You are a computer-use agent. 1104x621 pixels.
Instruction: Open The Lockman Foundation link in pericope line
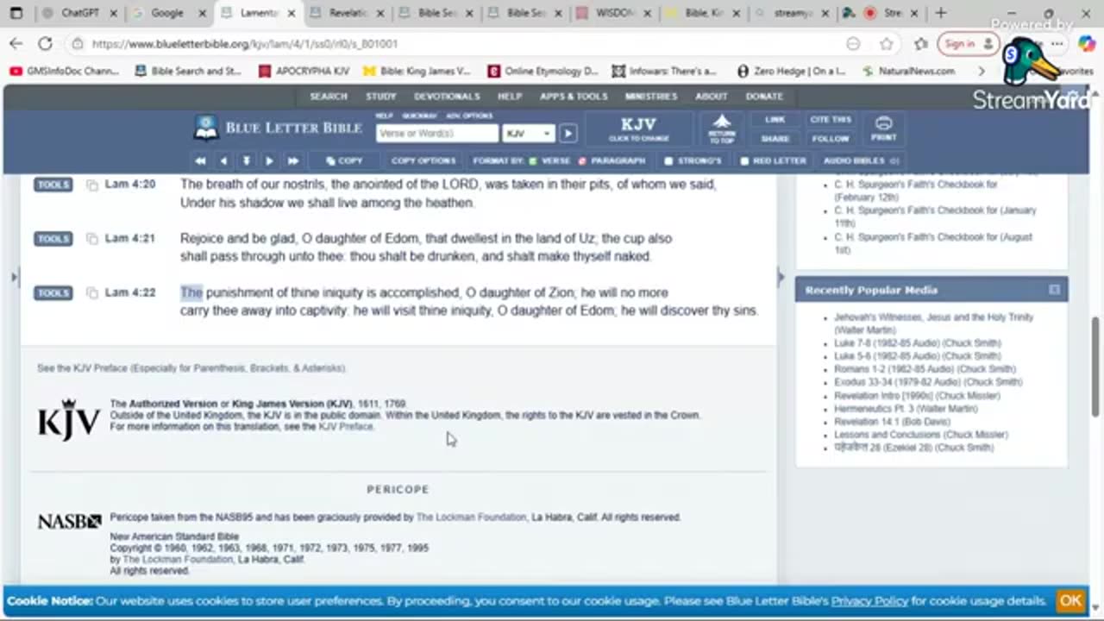471,517
